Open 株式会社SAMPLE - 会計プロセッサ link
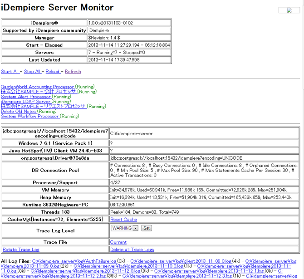The image size is (304, 279). pyautogui.click(x=39, y=92)
